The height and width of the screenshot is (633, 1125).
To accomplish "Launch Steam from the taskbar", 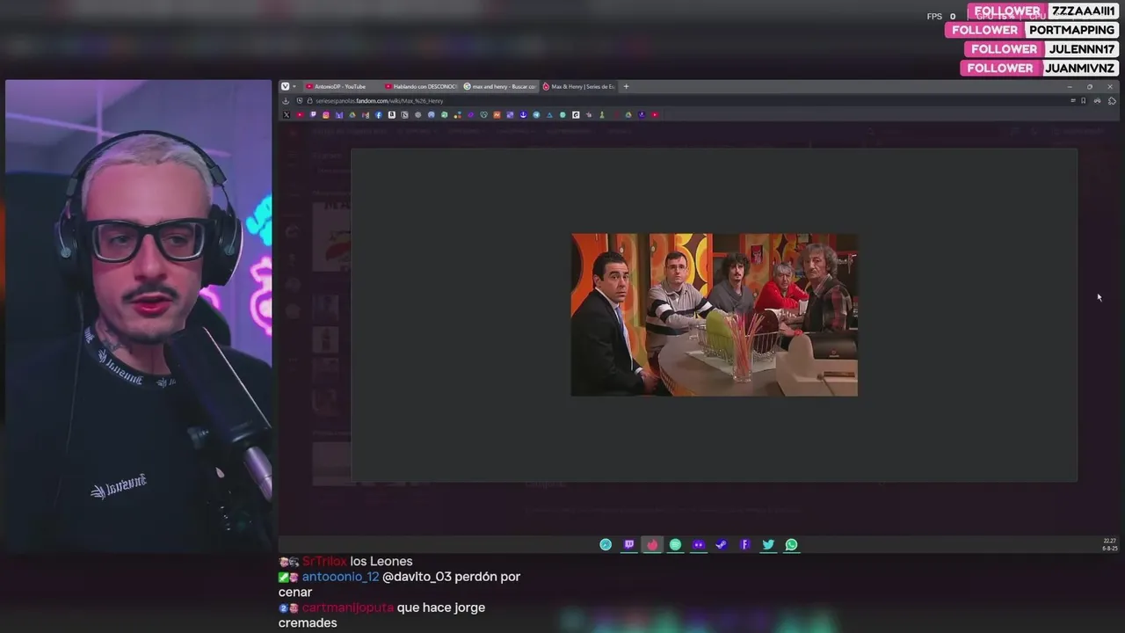I will [x=721, y=544].
